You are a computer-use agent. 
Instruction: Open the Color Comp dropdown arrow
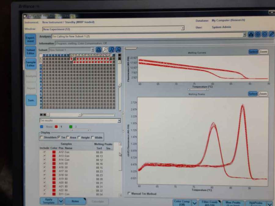coord(195,203)
